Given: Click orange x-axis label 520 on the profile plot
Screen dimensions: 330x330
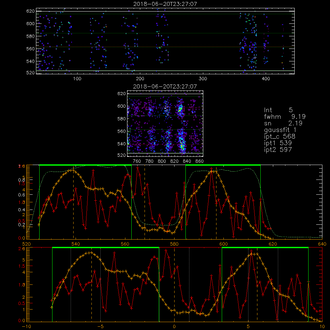Looking at the screenshot, I should [x=26, y=244].
